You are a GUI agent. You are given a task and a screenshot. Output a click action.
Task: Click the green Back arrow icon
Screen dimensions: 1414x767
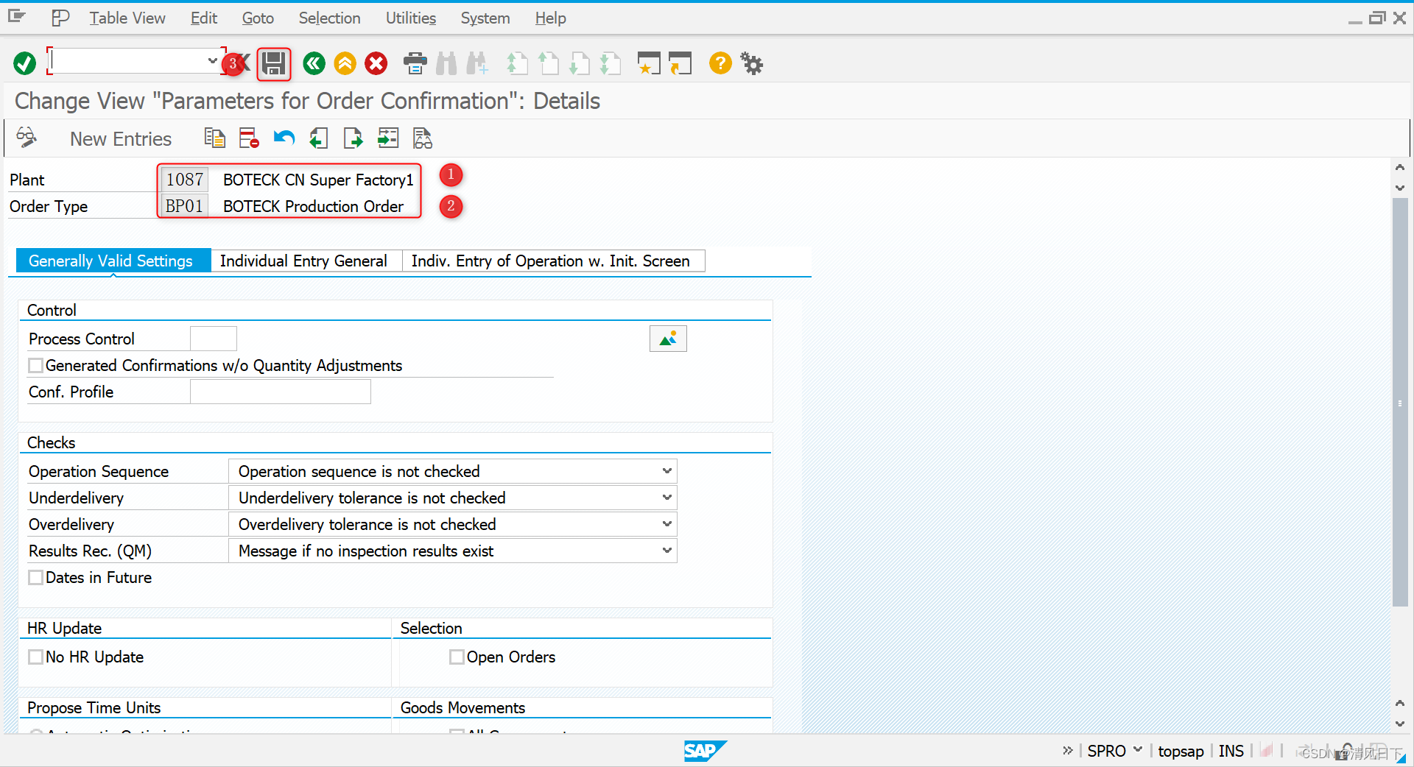pos(314,63)
